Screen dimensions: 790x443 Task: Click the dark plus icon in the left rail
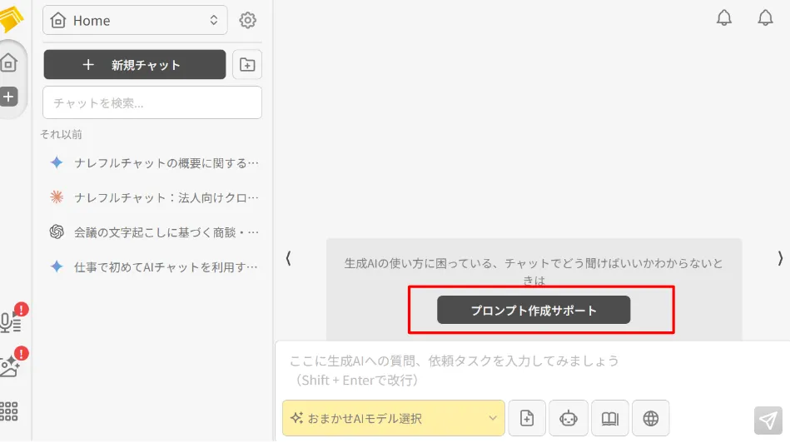(x=8, y=97)
